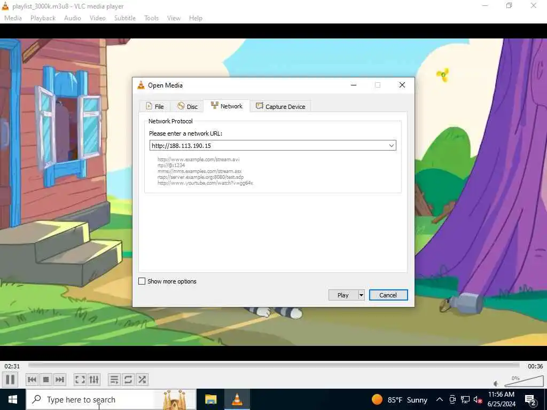Viewport: 547px width, 410px height.
Task: Click remaining time 00:36 label
Action: click(x=535, y=366)
